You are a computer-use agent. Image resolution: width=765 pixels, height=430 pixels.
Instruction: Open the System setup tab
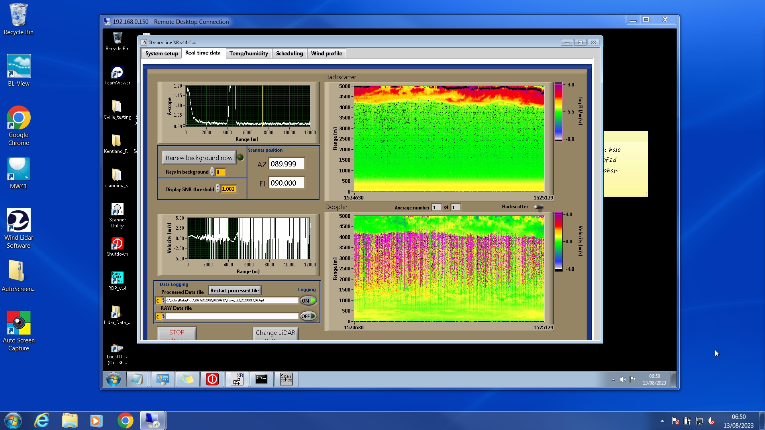coord(161,53)
